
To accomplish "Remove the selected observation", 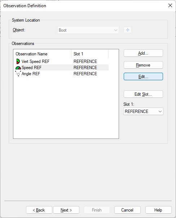I will point(143,65).
